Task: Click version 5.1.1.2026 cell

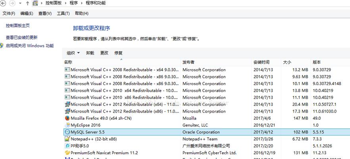Action: 323,146
